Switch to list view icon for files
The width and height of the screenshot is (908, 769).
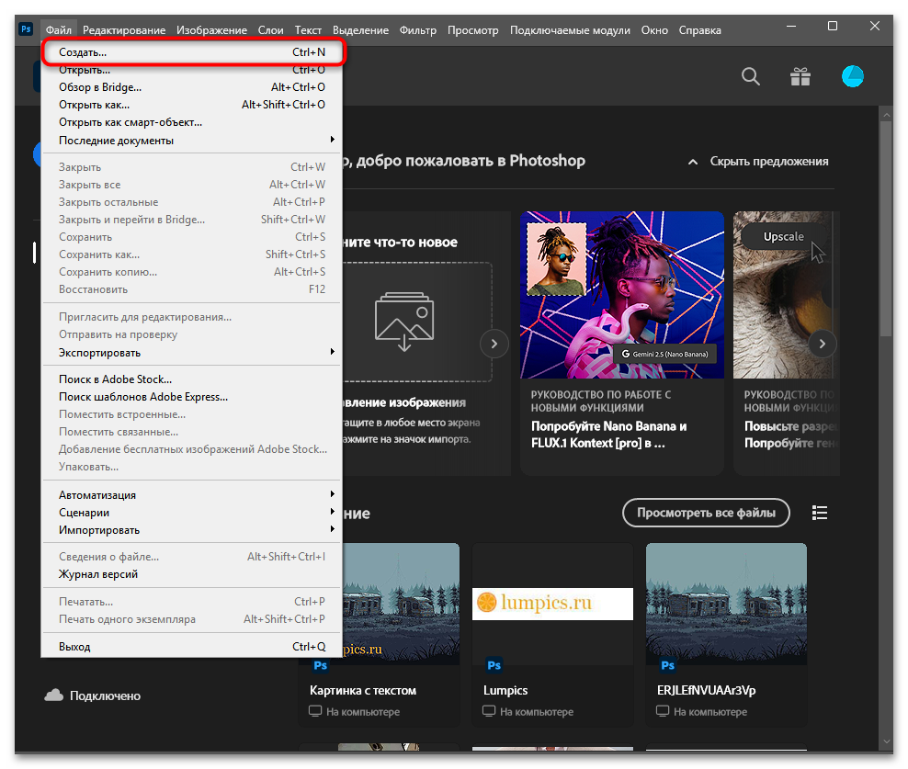(820, 513)
